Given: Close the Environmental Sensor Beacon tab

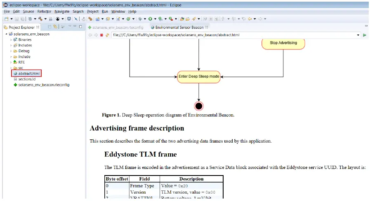Looking at the screenshot, I should coord(207,27).
